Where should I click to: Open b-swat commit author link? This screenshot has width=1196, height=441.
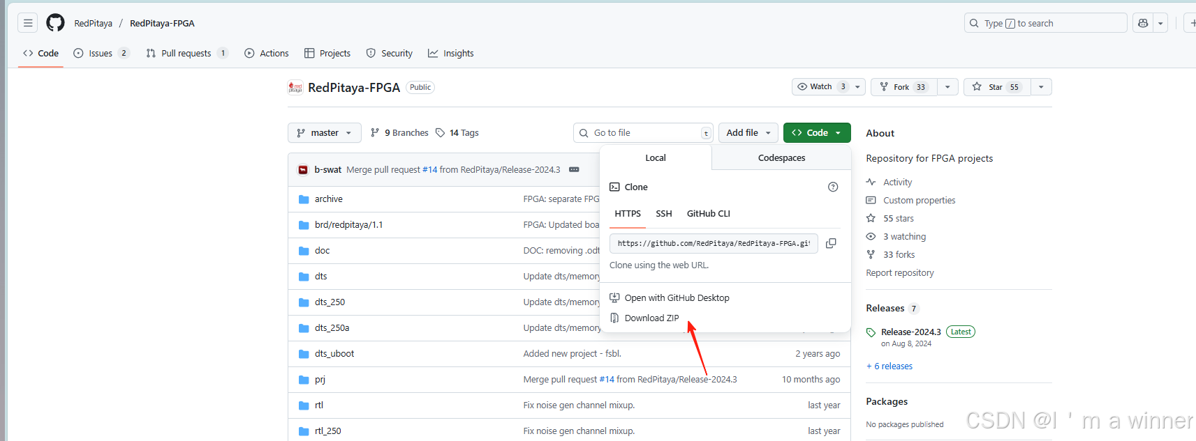coord(327,169)
